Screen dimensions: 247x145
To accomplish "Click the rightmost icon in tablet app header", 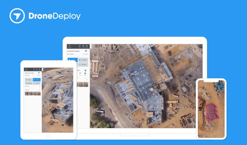I will click(40, 69).
